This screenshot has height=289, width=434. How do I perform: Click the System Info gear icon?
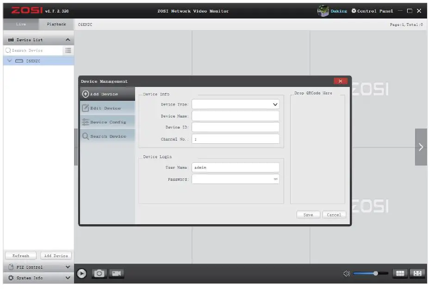11,278
